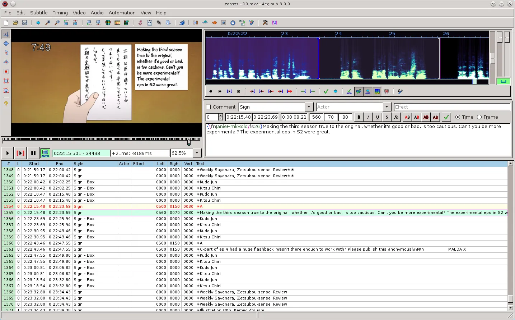Image resolution: width=515 pixels, height=320 pixels.
Task: Select the rotate Z visual tool
Action: click(6, 53)
